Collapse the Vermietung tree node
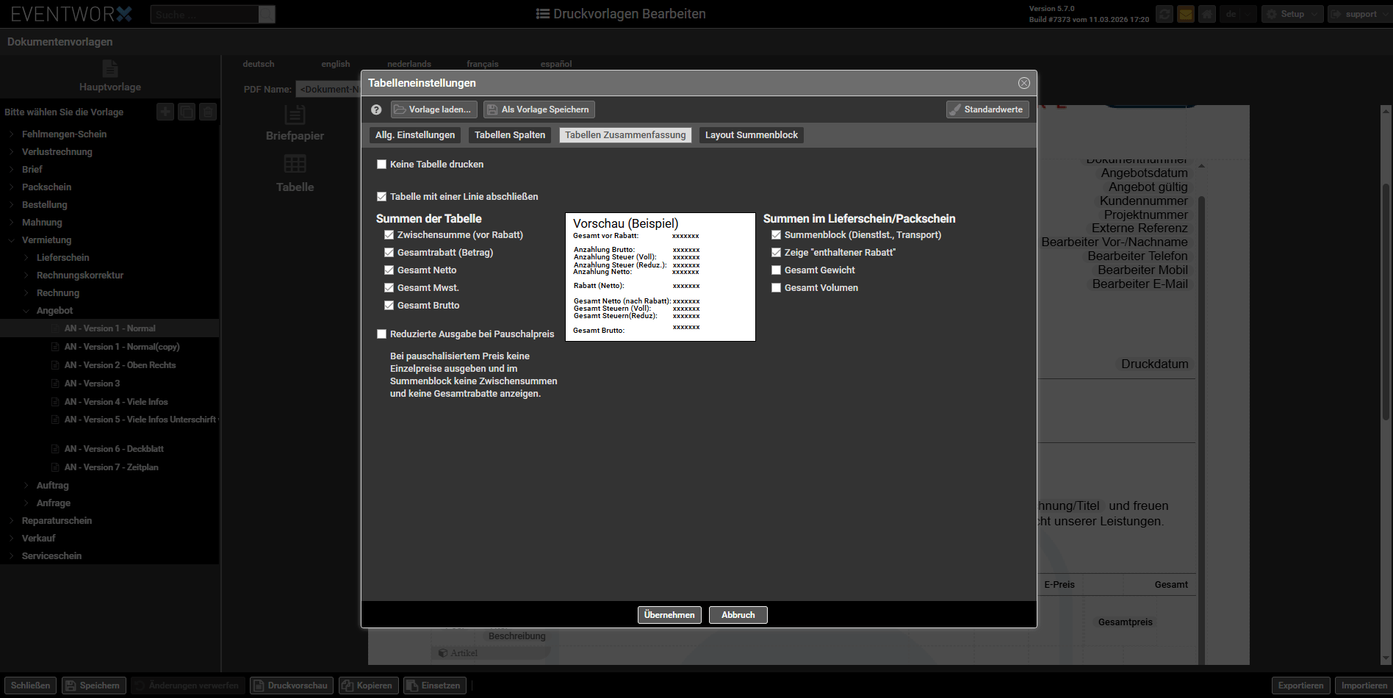 12,240
